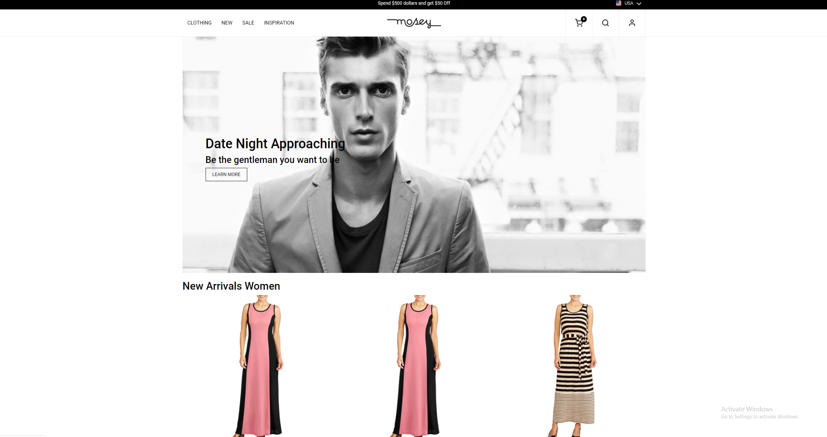827x437 pixels.
Task: Click the Mosey logo
Action: 414,23
